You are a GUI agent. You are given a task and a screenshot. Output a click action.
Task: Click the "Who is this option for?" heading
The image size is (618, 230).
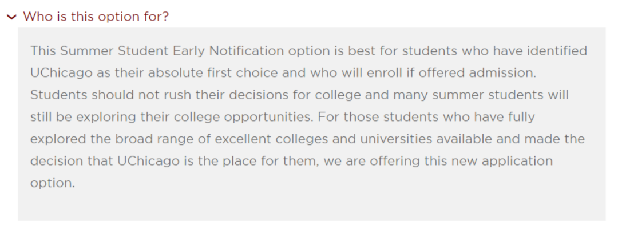(x=96, y=16)
